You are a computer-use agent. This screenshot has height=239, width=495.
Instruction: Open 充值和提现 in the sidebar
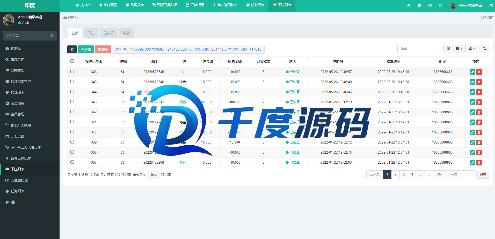tap(30, 180)
